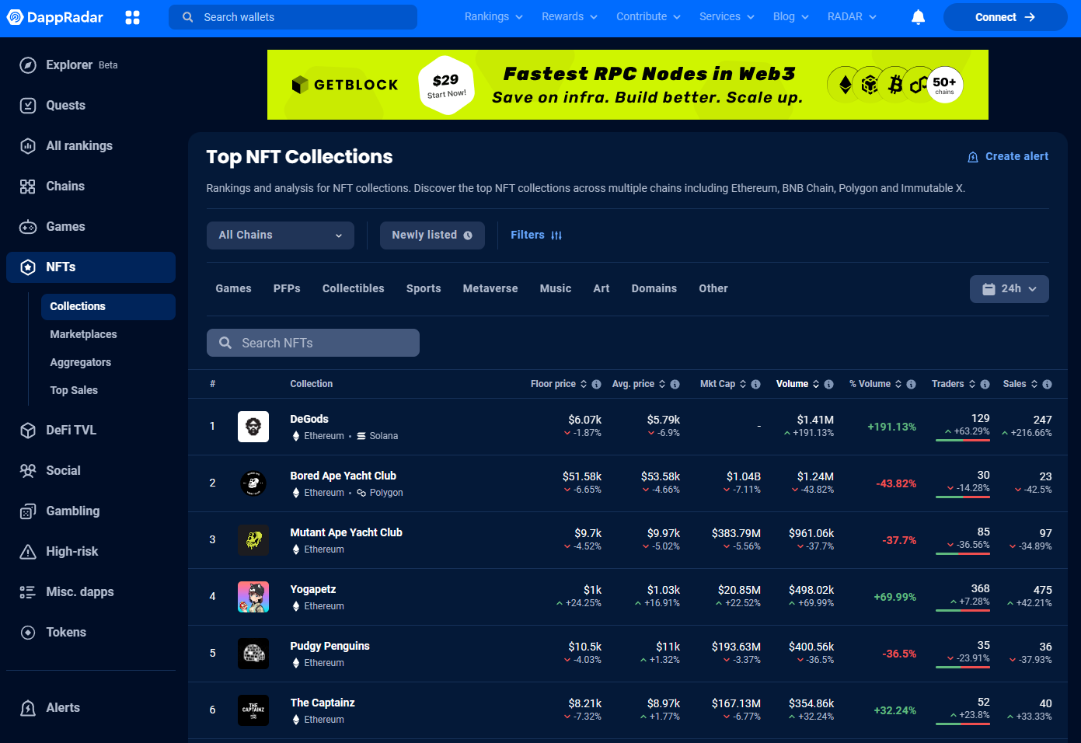Open 24h time range dropdown
The width and height of the screenshot is (1081, 743).
click(x=1010, y=289)
